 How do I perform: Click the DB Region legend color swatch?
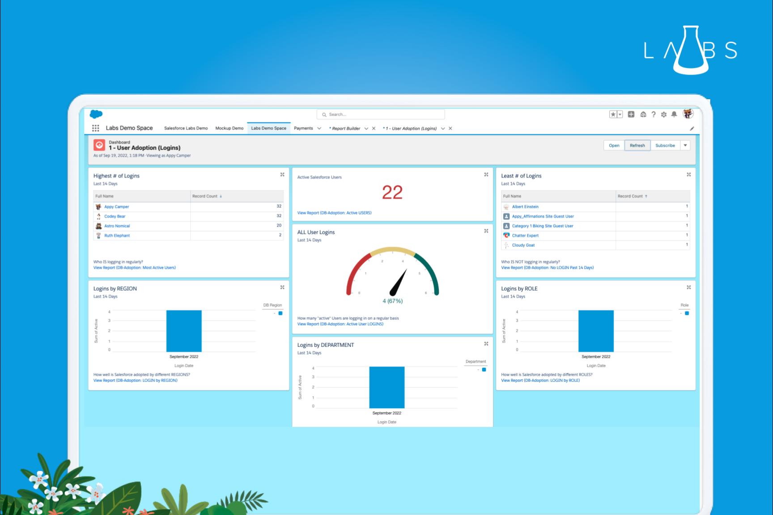(280, 313)
